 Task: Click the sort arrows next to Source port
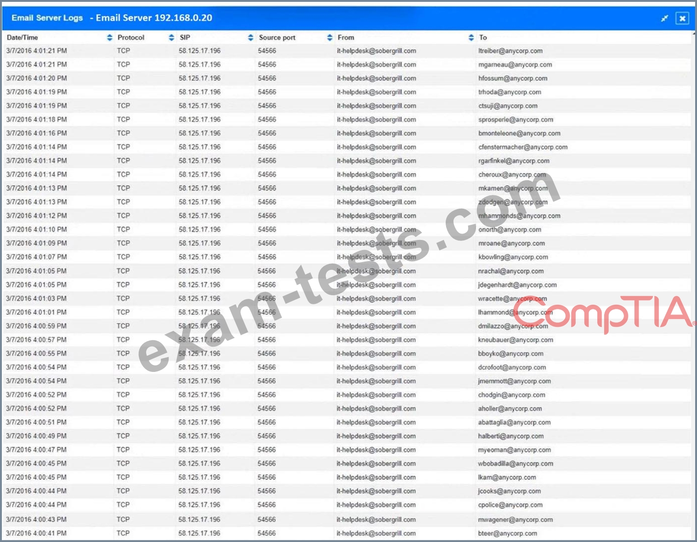329,38
